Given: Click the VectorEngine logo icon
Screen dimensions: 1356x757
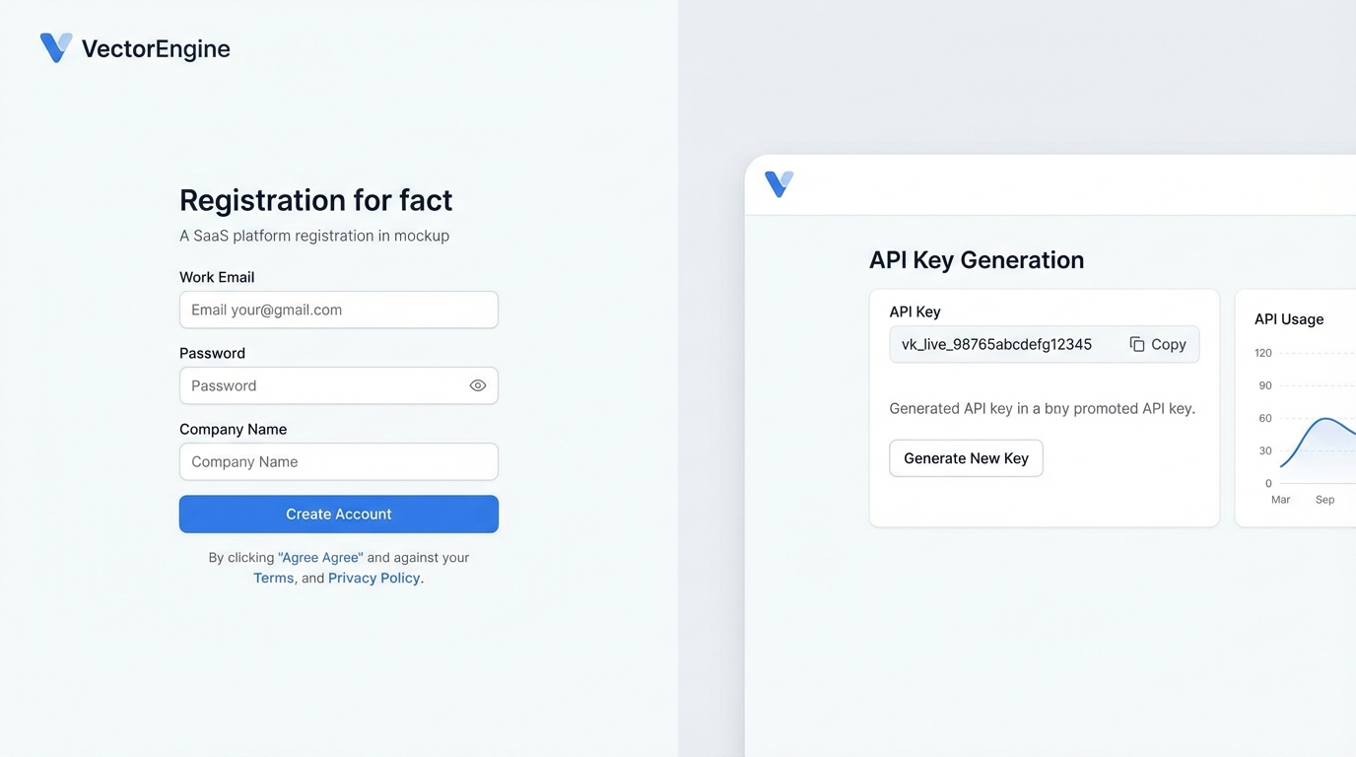Looking at the screenshot, I should coord(56,47).
